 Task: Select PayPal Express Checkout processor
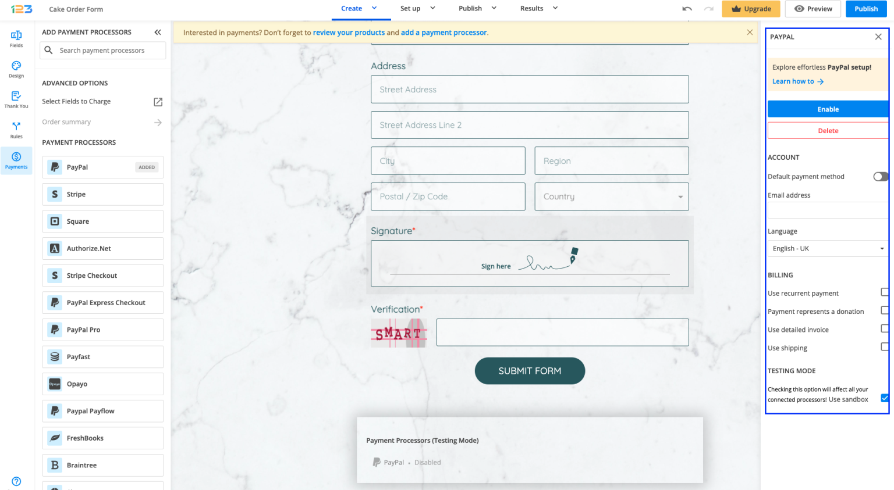pyautogui.click(x=102, y=303)
